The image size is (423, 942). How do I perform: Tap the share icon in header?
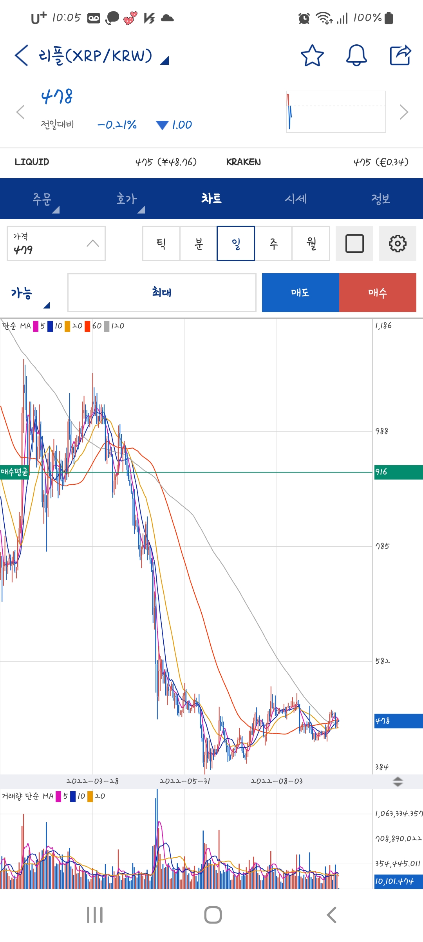400,55
